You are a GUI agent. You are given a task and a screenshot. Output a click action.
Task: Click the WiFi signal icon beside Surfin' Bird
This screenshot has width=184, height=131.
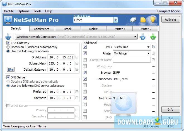pos(154,47)
